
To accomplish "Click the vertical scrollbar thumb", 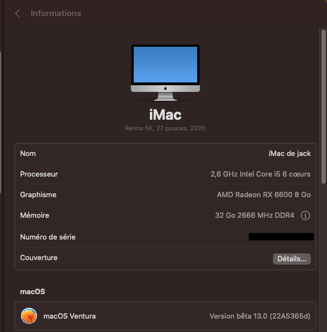I will (x=324, y=107).
